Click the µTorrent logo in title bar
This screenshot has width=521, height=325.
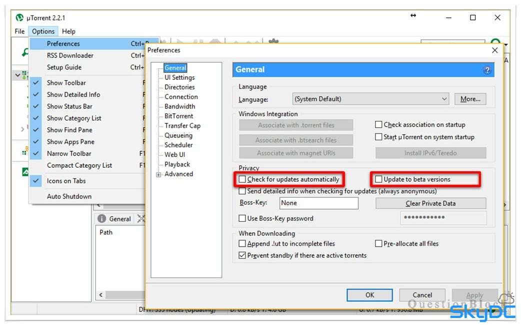pos(19,17)
